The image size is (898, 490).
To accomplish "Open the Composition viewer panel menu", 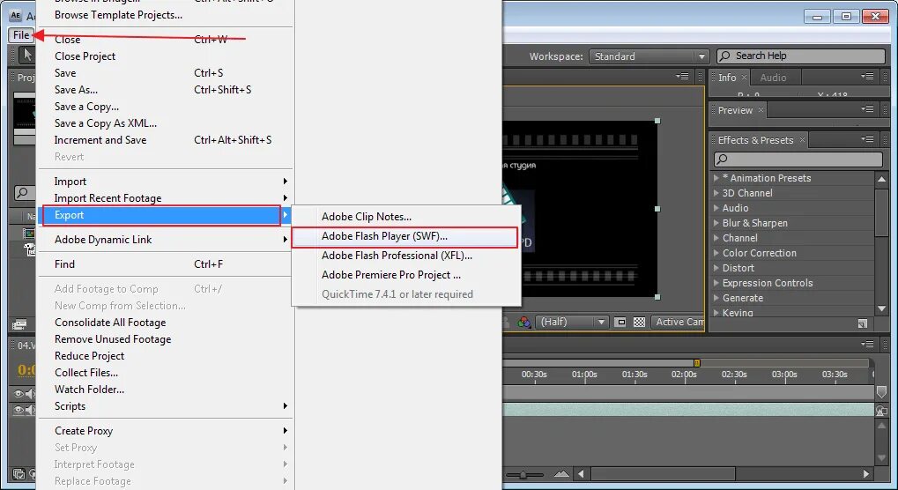I will tap(682, 76).
